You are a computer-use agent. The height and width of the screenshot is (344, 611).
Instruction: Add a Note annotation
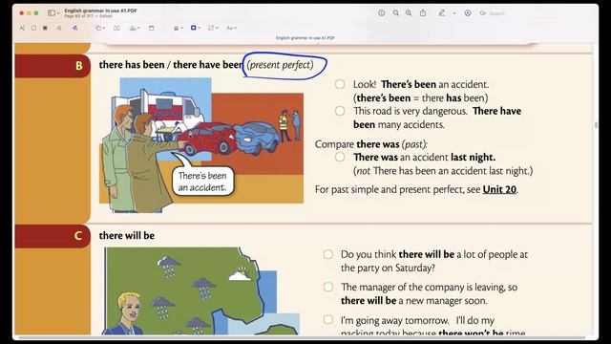(152, 28)
